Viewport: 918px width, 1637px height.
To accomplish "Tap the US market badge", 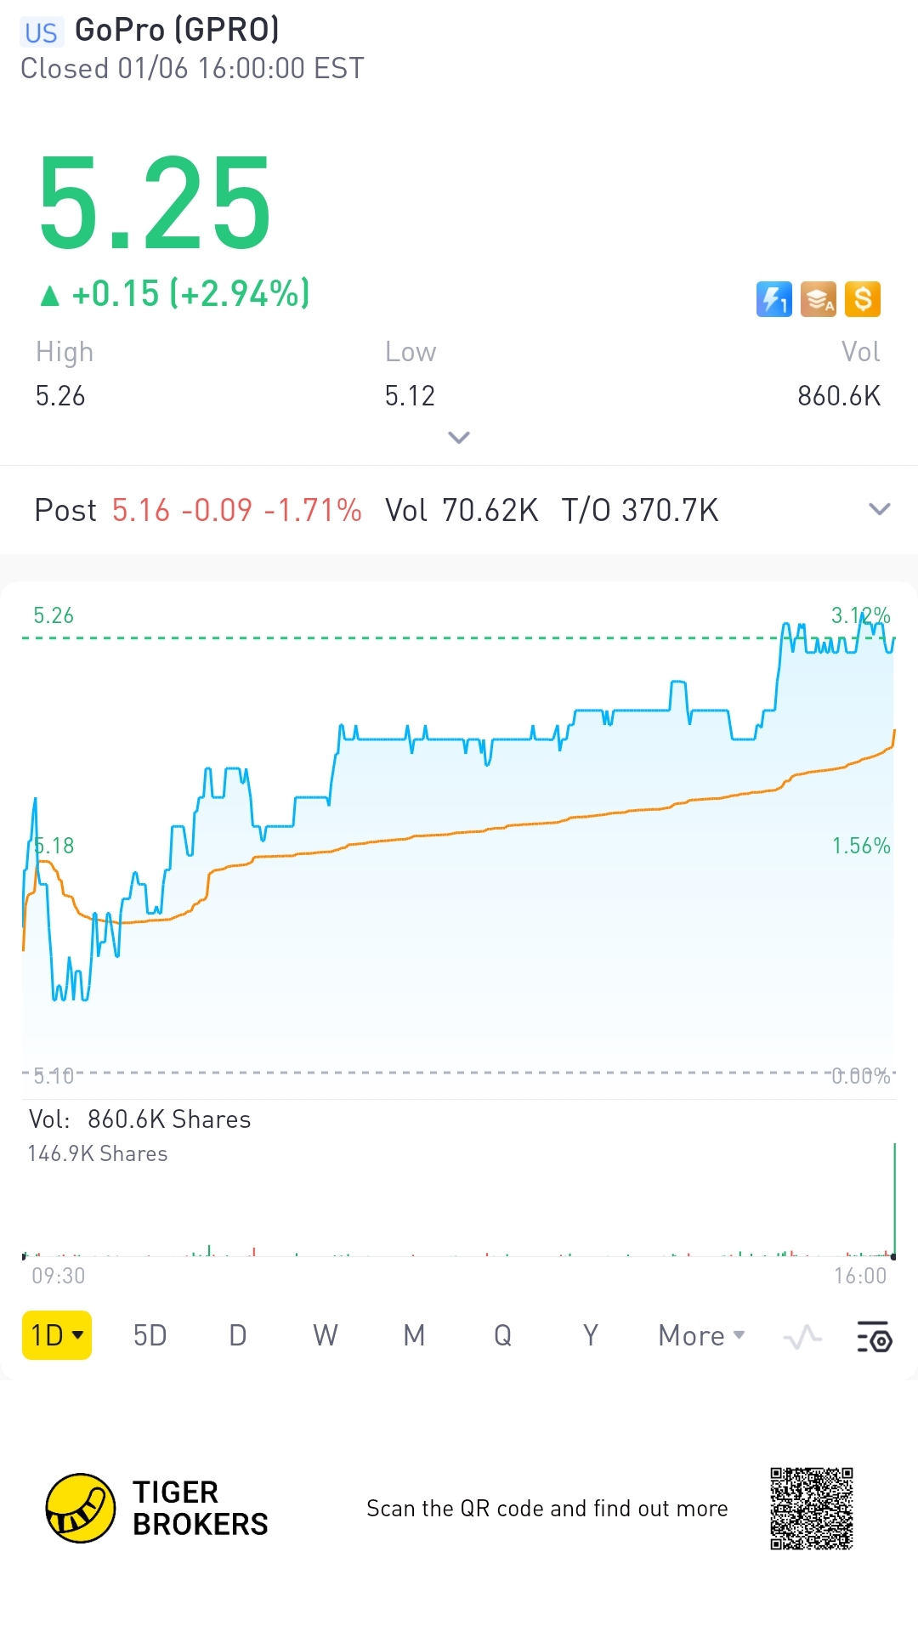I will (41, 32).
